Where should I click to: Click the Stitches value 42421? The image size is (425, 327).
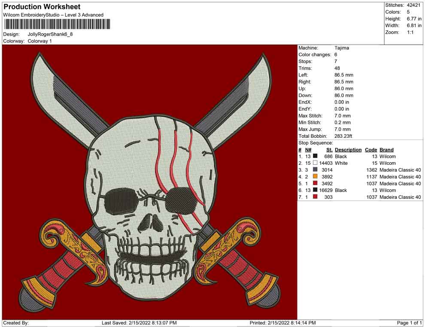coord(413,5)
